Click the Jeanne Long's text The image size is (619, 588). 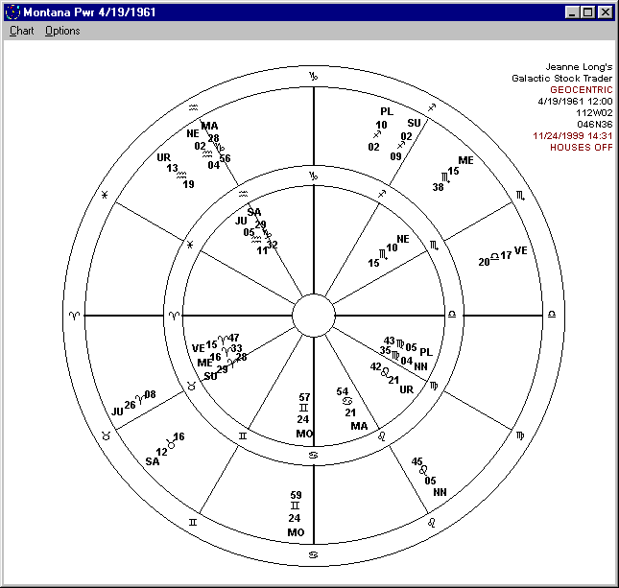(x=579, y=67)
